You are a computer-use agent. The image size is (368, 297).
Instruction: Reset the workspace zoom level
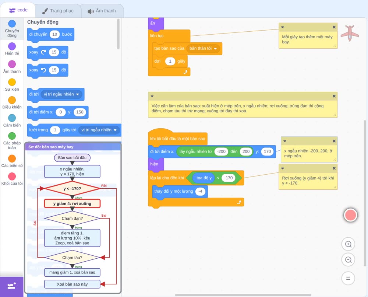pyautogui.click(x=348, y=279)
